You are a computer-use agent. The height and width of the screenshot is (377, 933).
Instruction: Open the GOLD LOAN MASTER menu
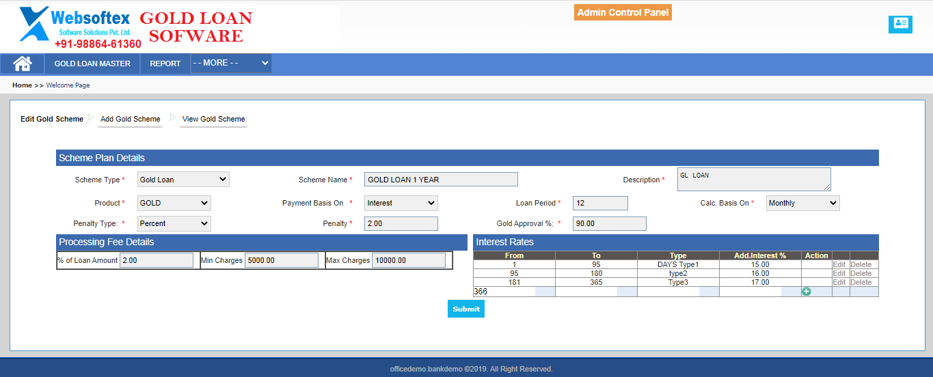click(92, 64)
